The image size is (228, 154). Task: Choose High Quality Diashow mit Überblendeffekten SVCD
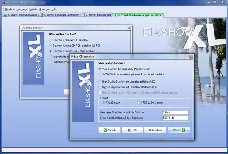(100, 87)
